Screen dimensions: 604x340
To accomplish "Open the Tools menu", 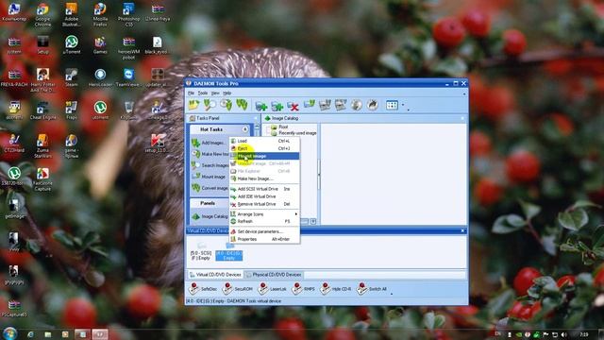I will 203,93.
